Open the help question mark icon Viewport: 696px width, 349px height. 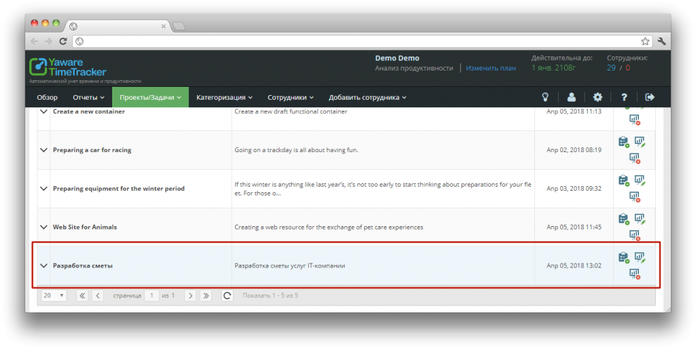(x=624, y=97)
